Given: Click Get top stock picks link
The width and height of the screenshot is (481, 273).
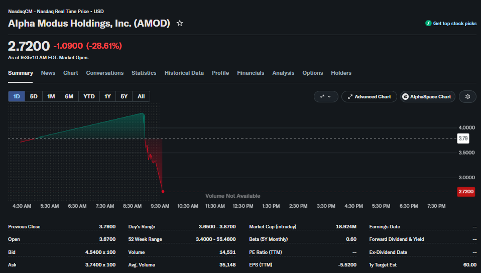Looking at the screenshot, I should (454, 23).
